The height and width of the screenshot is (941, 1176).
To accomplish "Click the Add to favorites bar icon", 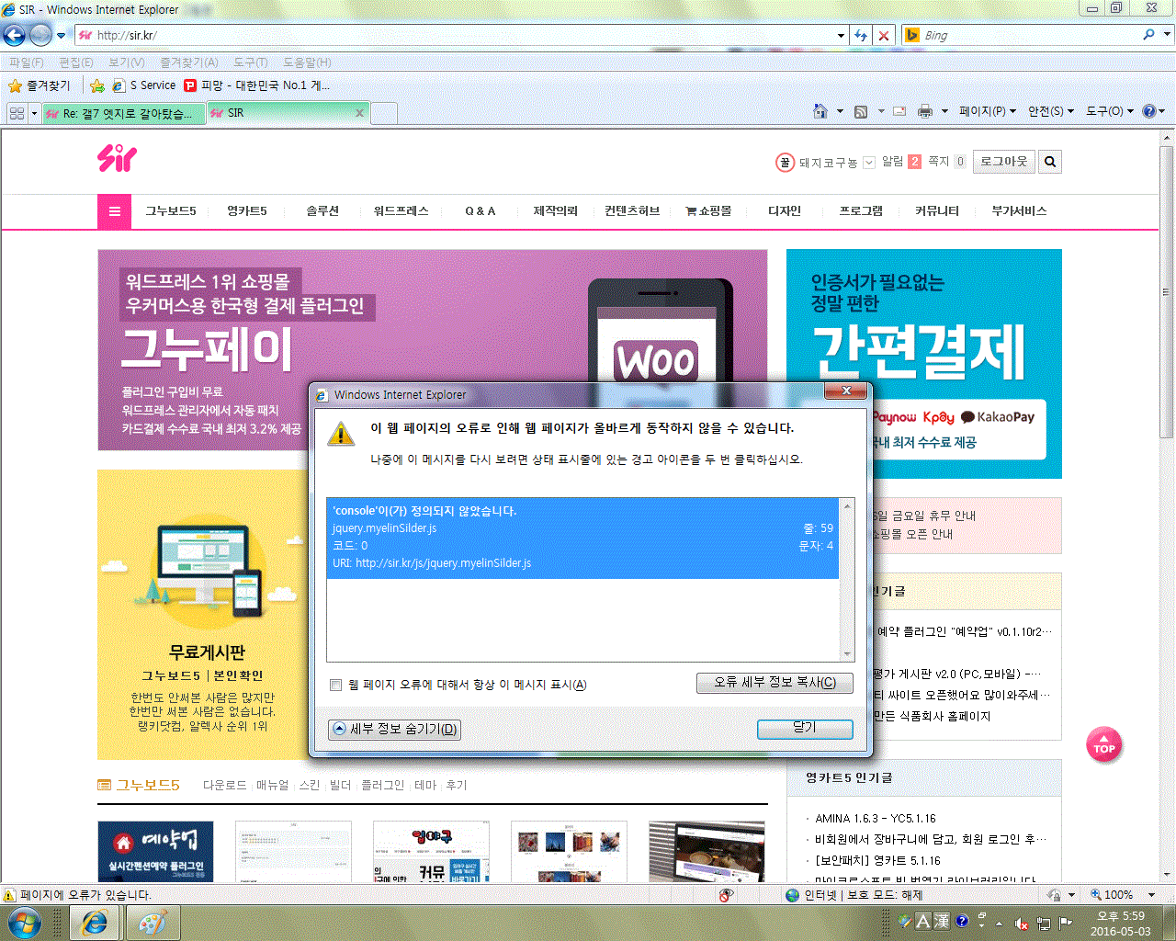I will point(97,85).
